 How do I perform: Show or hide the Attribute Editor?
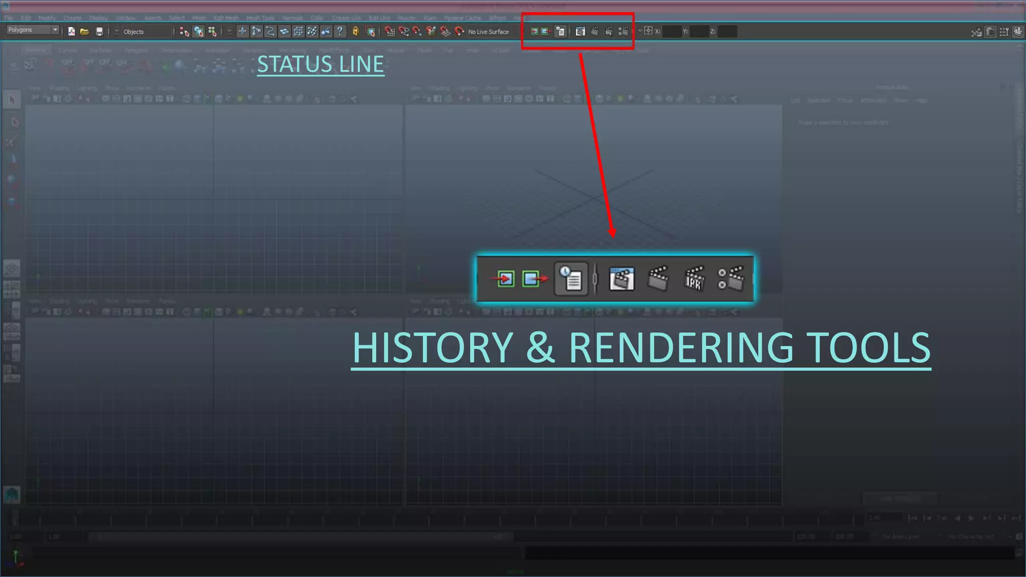[x=990, y=32]
